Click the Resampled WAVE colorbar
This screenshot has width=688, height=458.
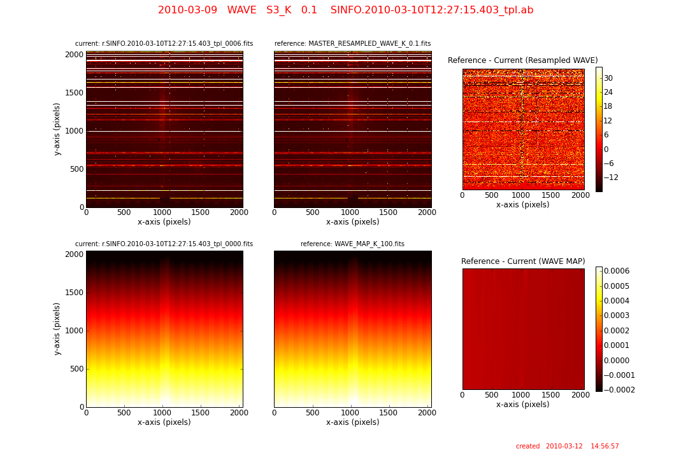tap(599, 129)
